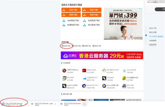Viewport: 165px width, 107px height.
Task: Click the DirectX修复工具 icon
Action: click(x=104, y=86)
